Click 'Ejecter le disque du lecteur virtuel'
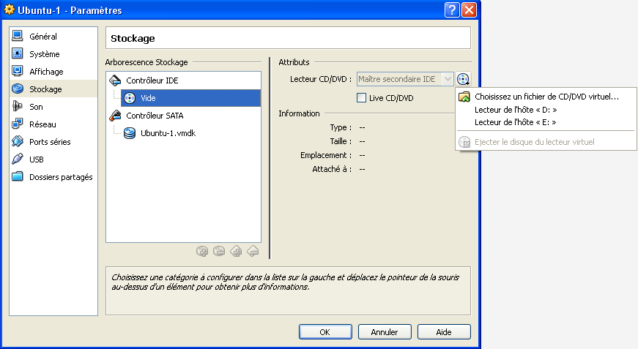This screenshot has width=638, height=349. pos(546,142)
